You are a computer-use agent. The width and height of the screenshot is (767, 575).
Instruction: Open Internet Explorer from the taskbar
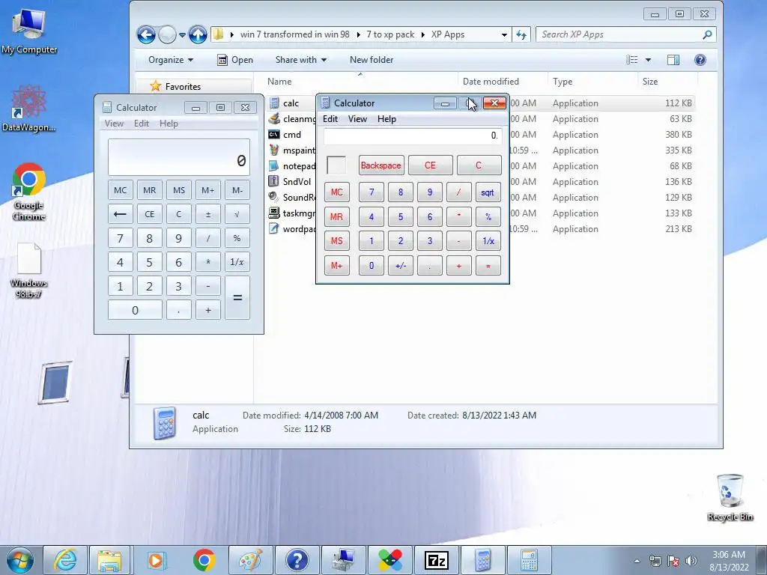[x=65, y=560]
